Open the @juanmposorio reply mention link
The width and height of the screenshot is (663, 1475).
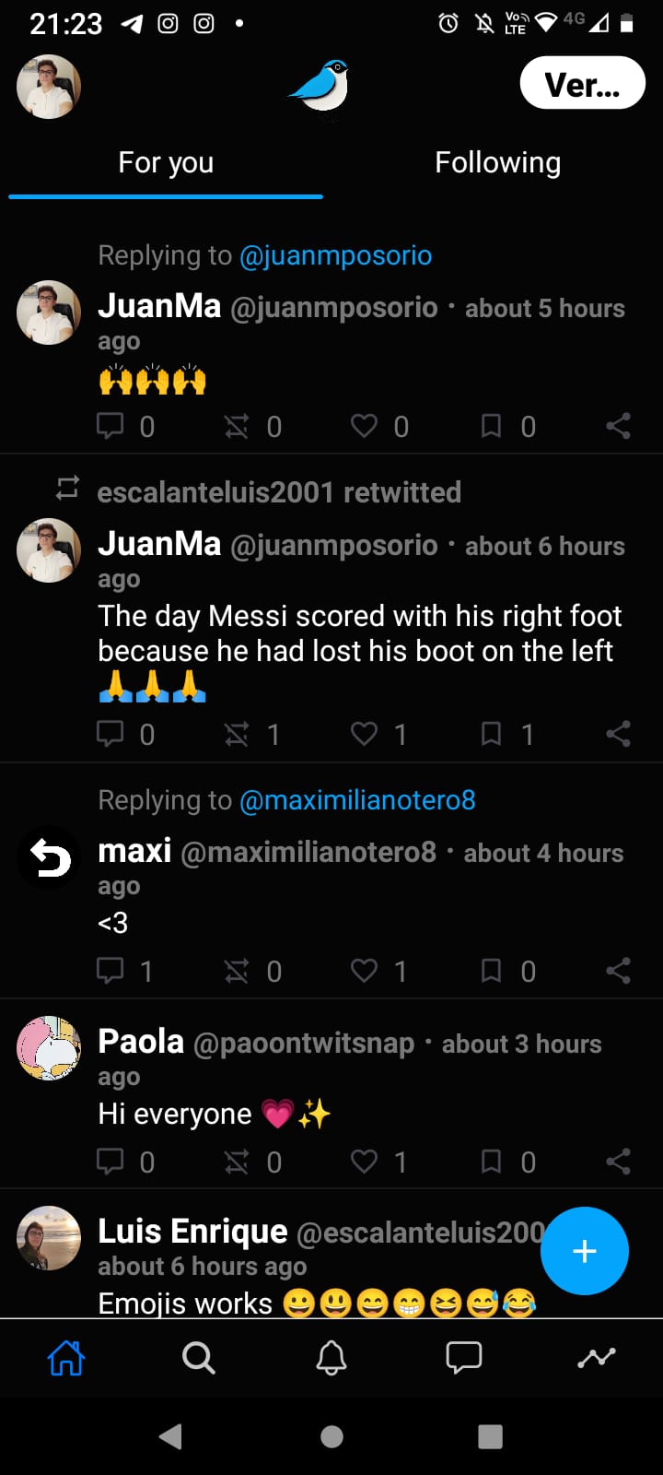point(335,255)
